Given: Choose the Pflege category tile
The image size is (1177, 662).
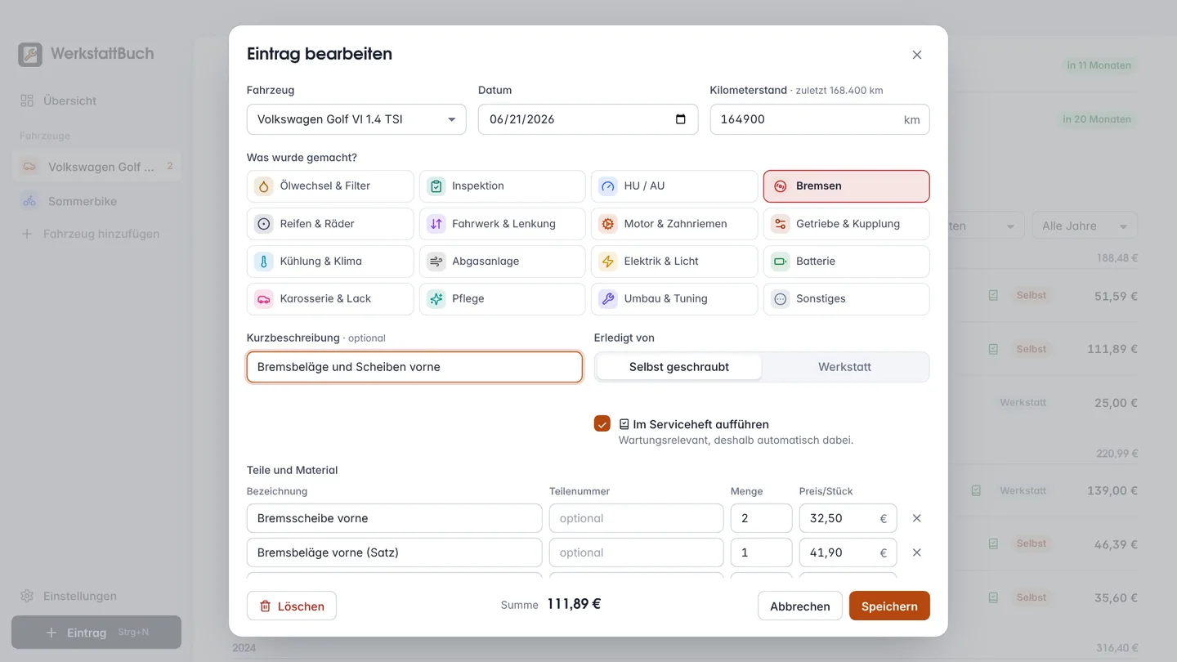Looking at the screenshot, I should (x=502, y=299).
